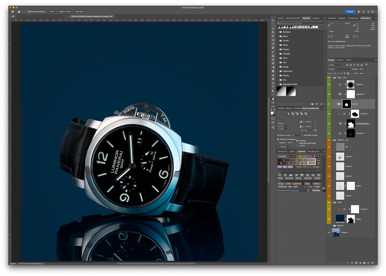This screenshot has width=386, height=276.
Task: Switch to the Actions tab
Action: [x=280, y=18]
